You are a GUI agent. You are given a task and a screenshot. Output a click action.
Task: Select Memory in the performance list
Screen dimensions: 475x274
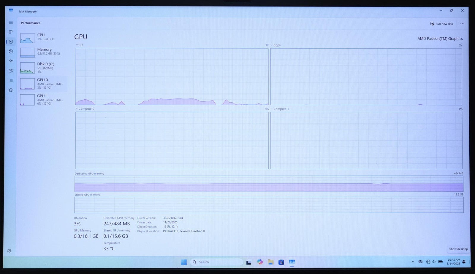[42, 52]
